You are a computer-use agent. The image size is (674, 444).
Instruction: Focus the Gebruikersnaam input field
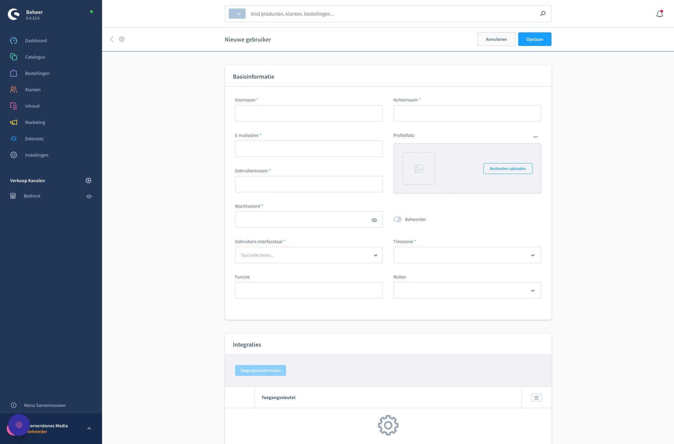point(309,184)
